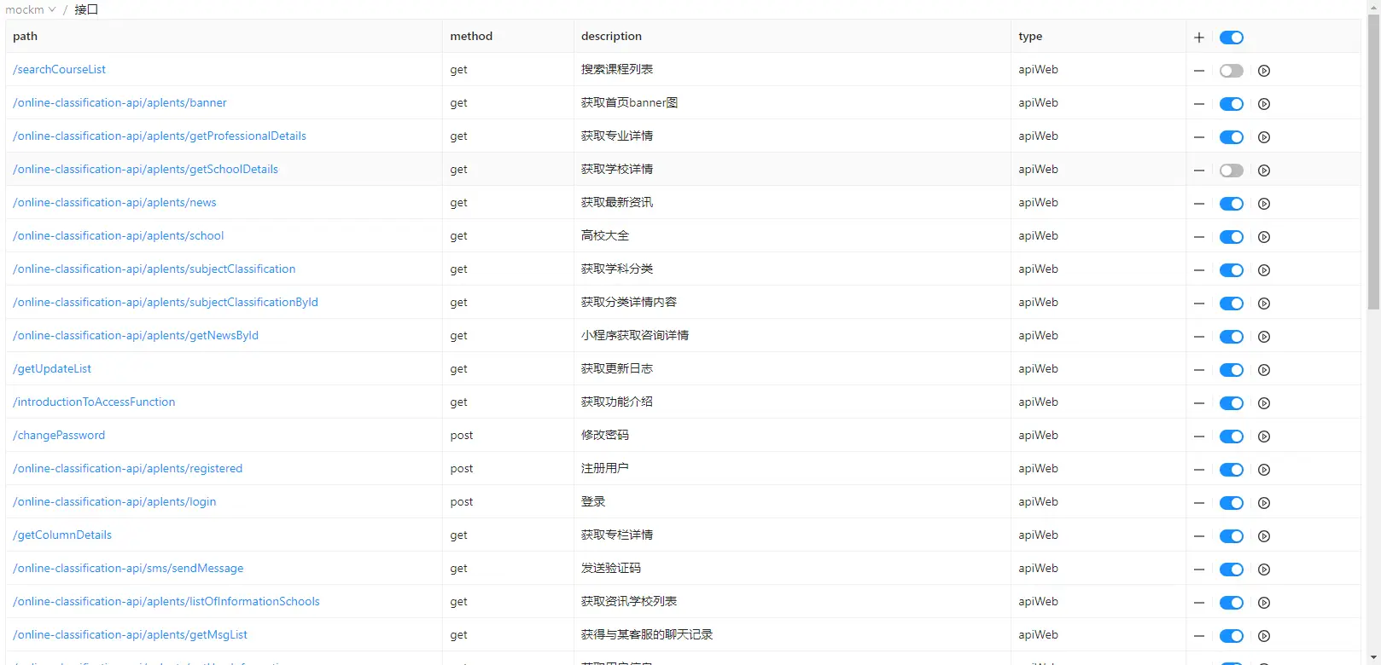The image size is (1381, 665).
Task: Open the subjectClassificationById path link
Action: click(166, 303)
